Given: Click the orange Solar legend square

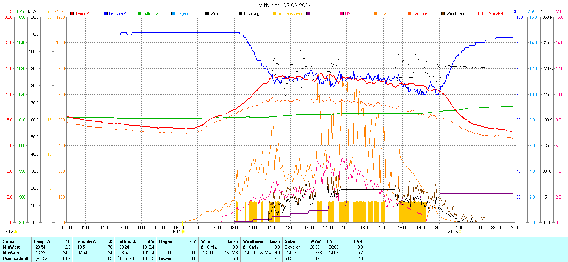Looking at the screenshot, I should point(376,13).
